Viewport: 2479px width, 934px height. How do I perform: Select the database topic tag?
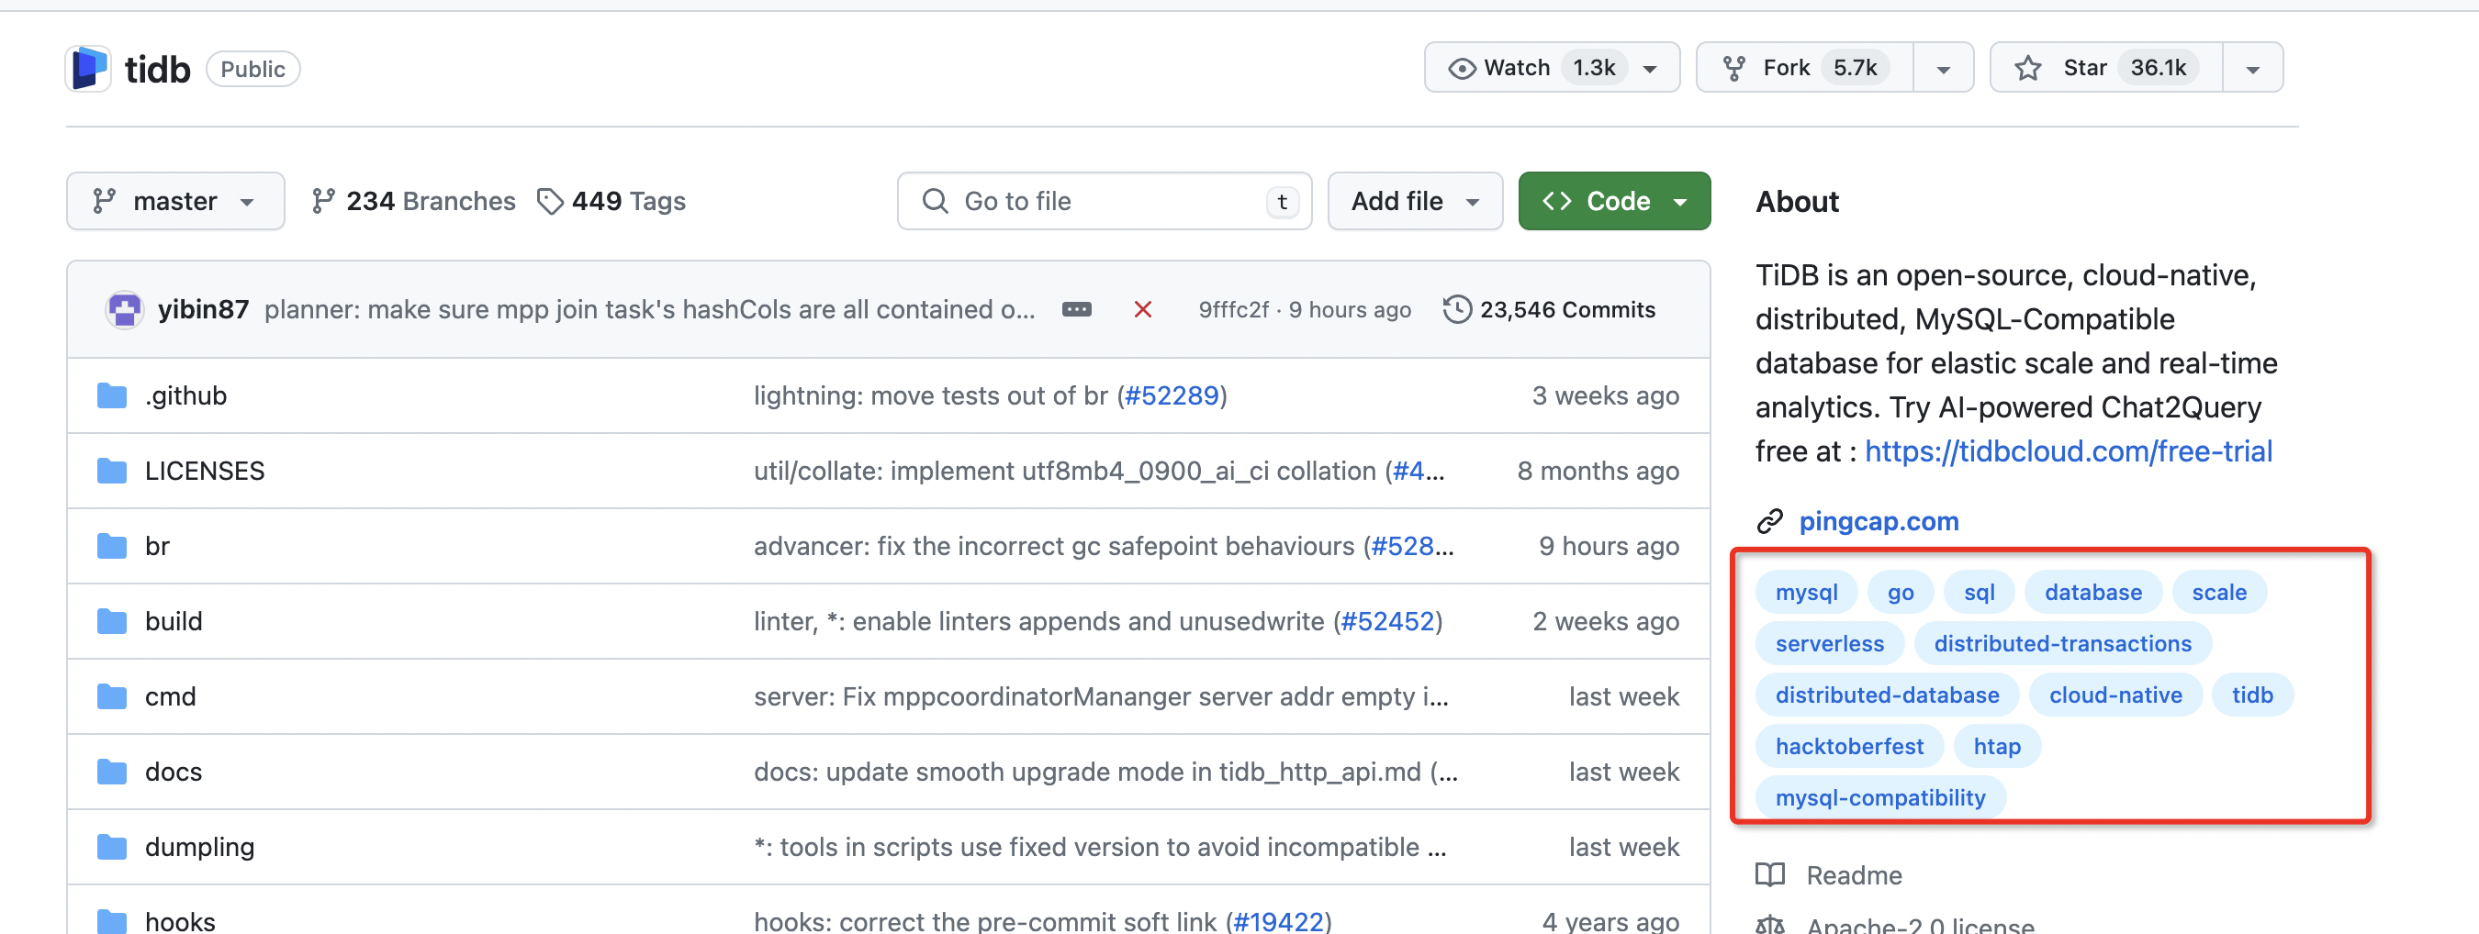(x=2093, y=593)
